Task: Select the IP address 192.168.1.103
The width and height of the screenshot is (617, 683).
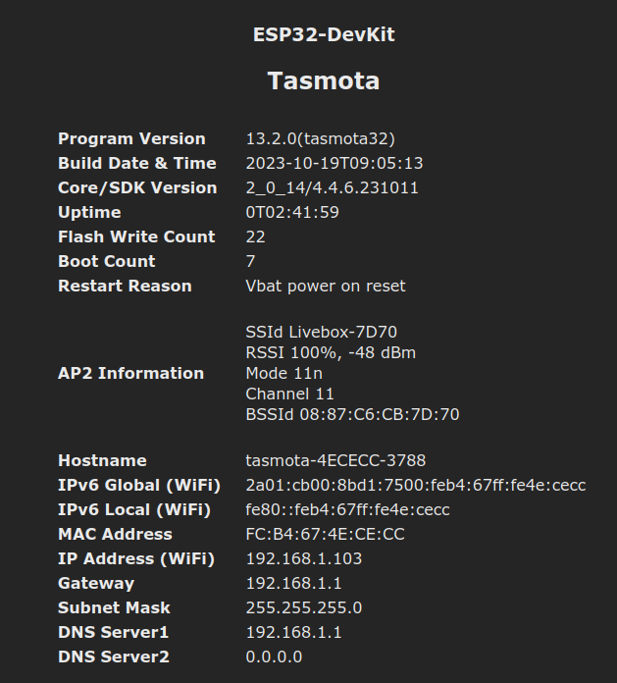Action: click(x=303, y=558)
